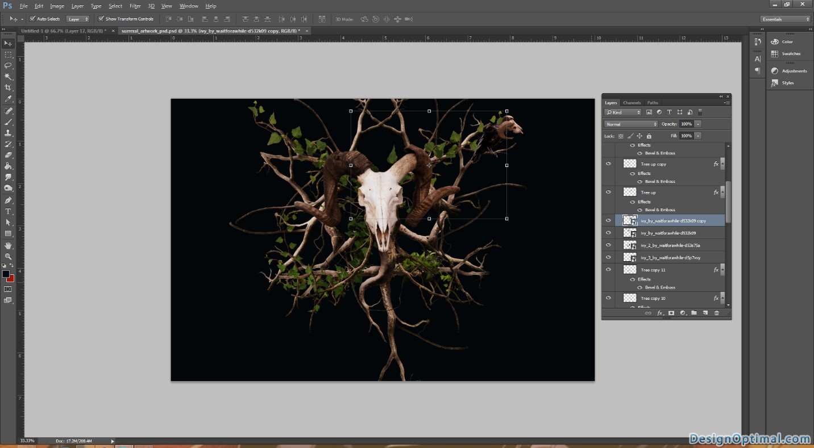Click the red background color swatch
This screenshot has width=814, height=448.
[11, 279]
